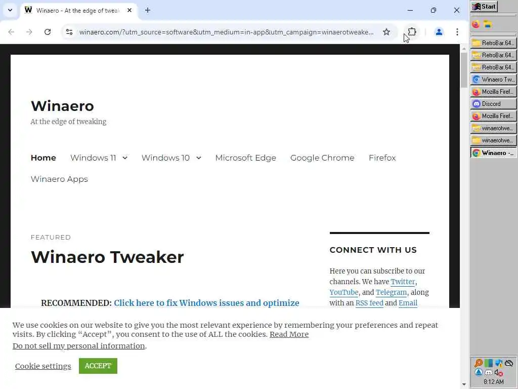
Task: Open the Microsoft Edge menu item
Action: pos(245,158)
